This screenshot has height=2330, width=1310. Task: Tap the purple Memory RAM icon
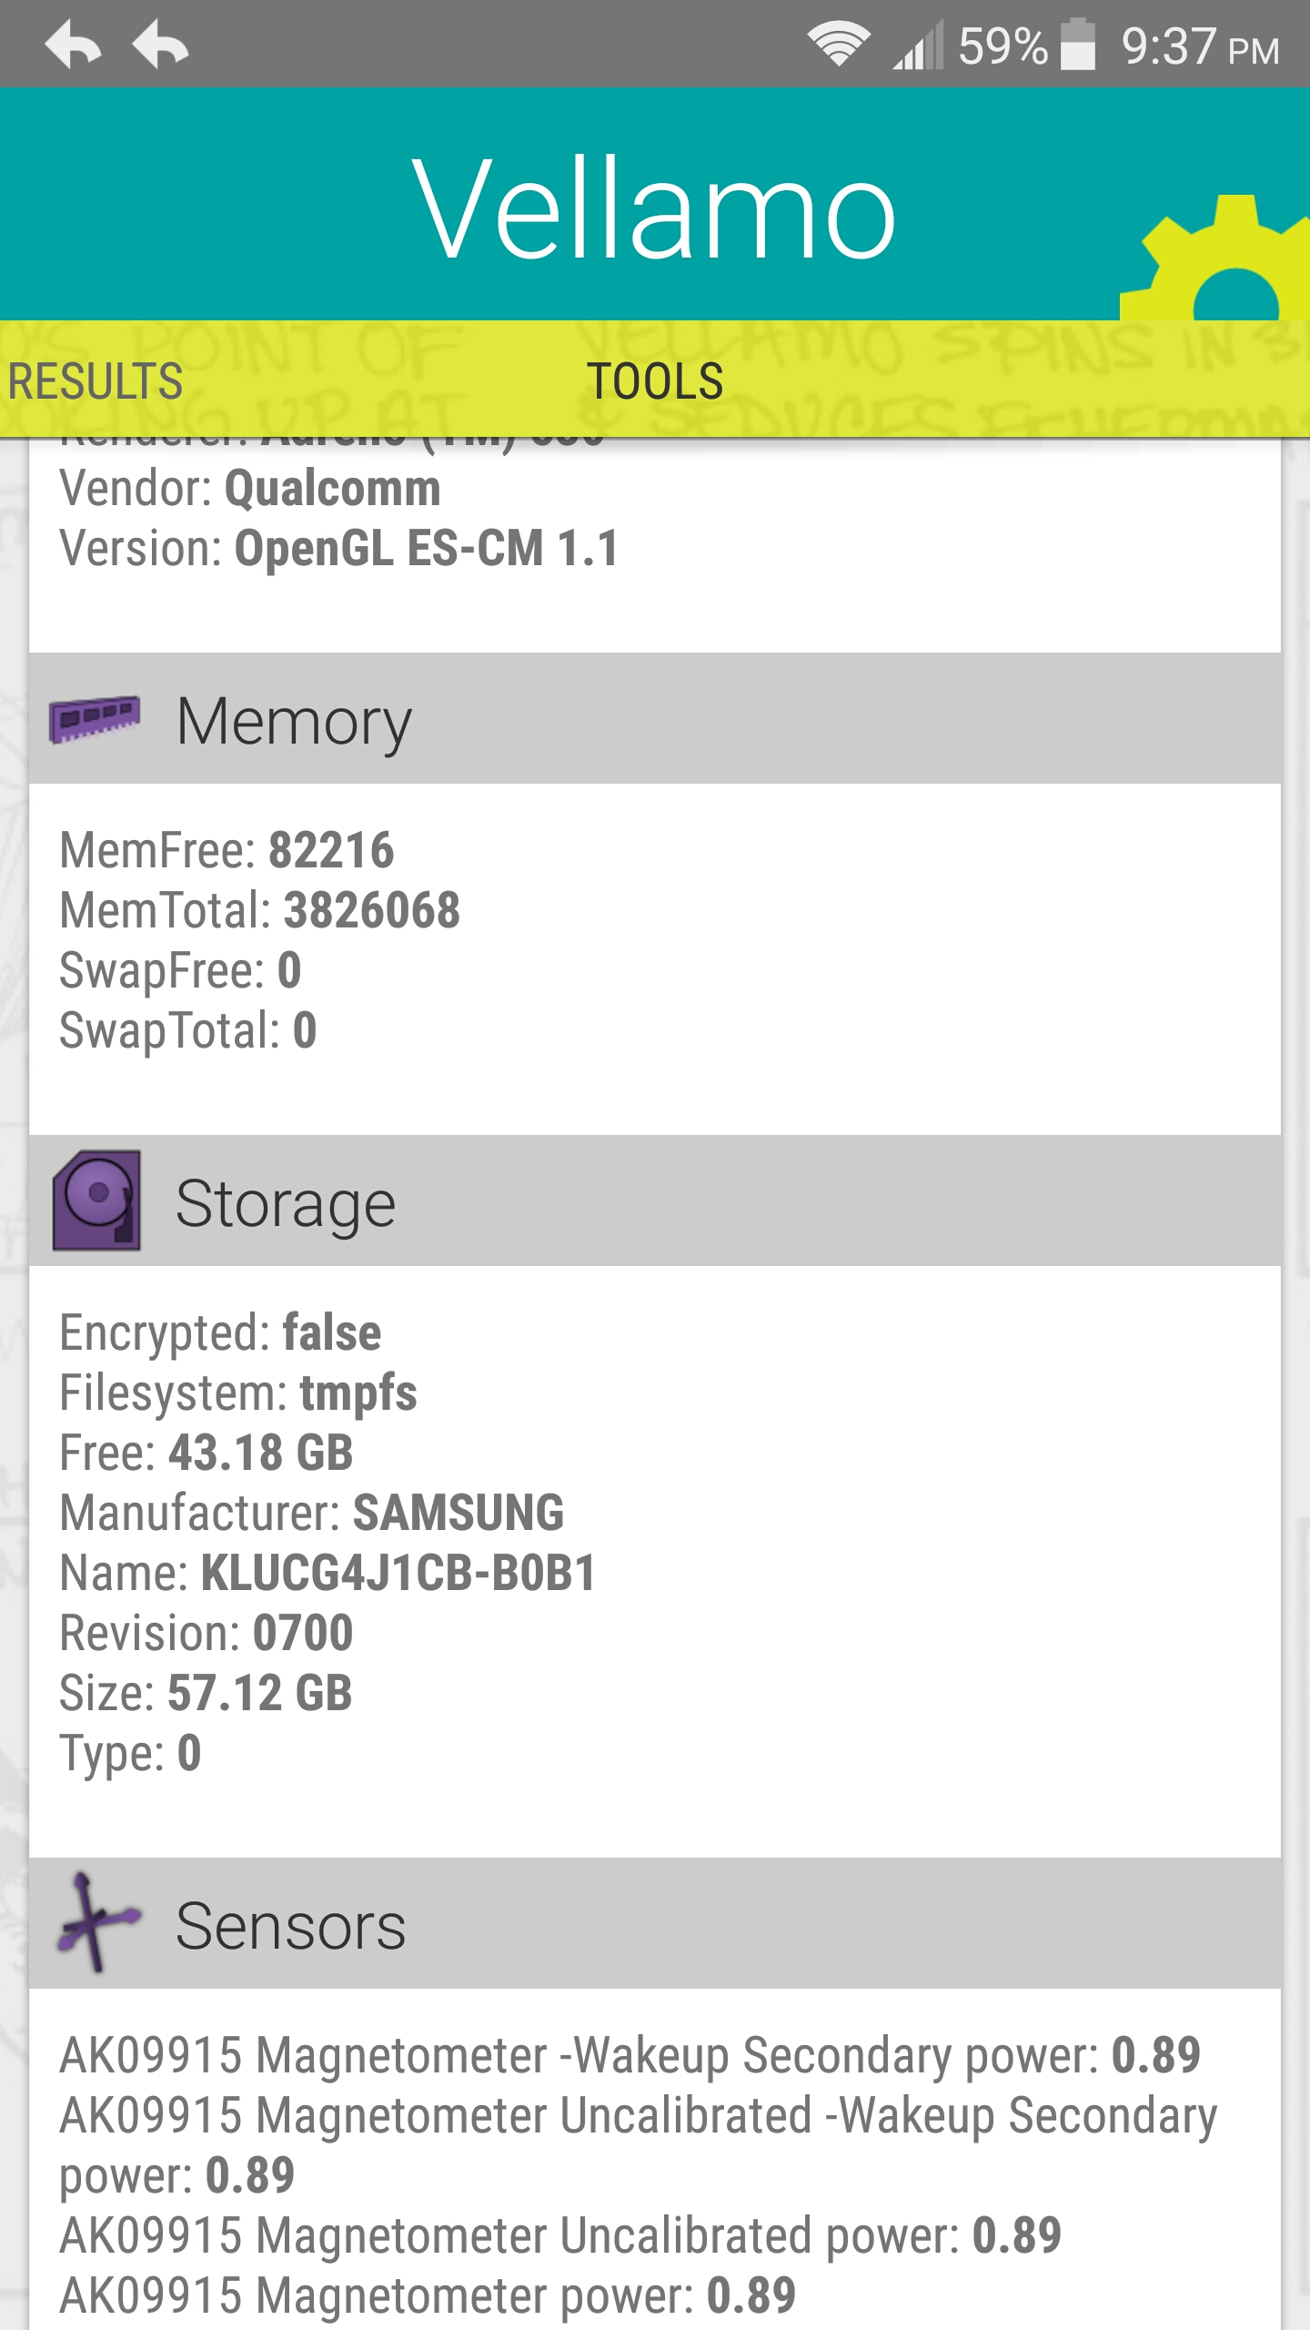(96, 719)
